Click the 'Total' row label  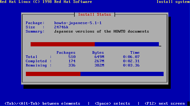31,57
